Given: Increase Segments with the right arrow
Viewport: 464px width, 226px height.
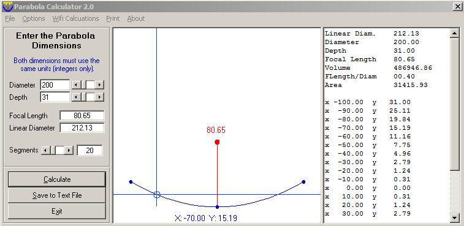Looking at the screenshot, I should tap(69, 150).
